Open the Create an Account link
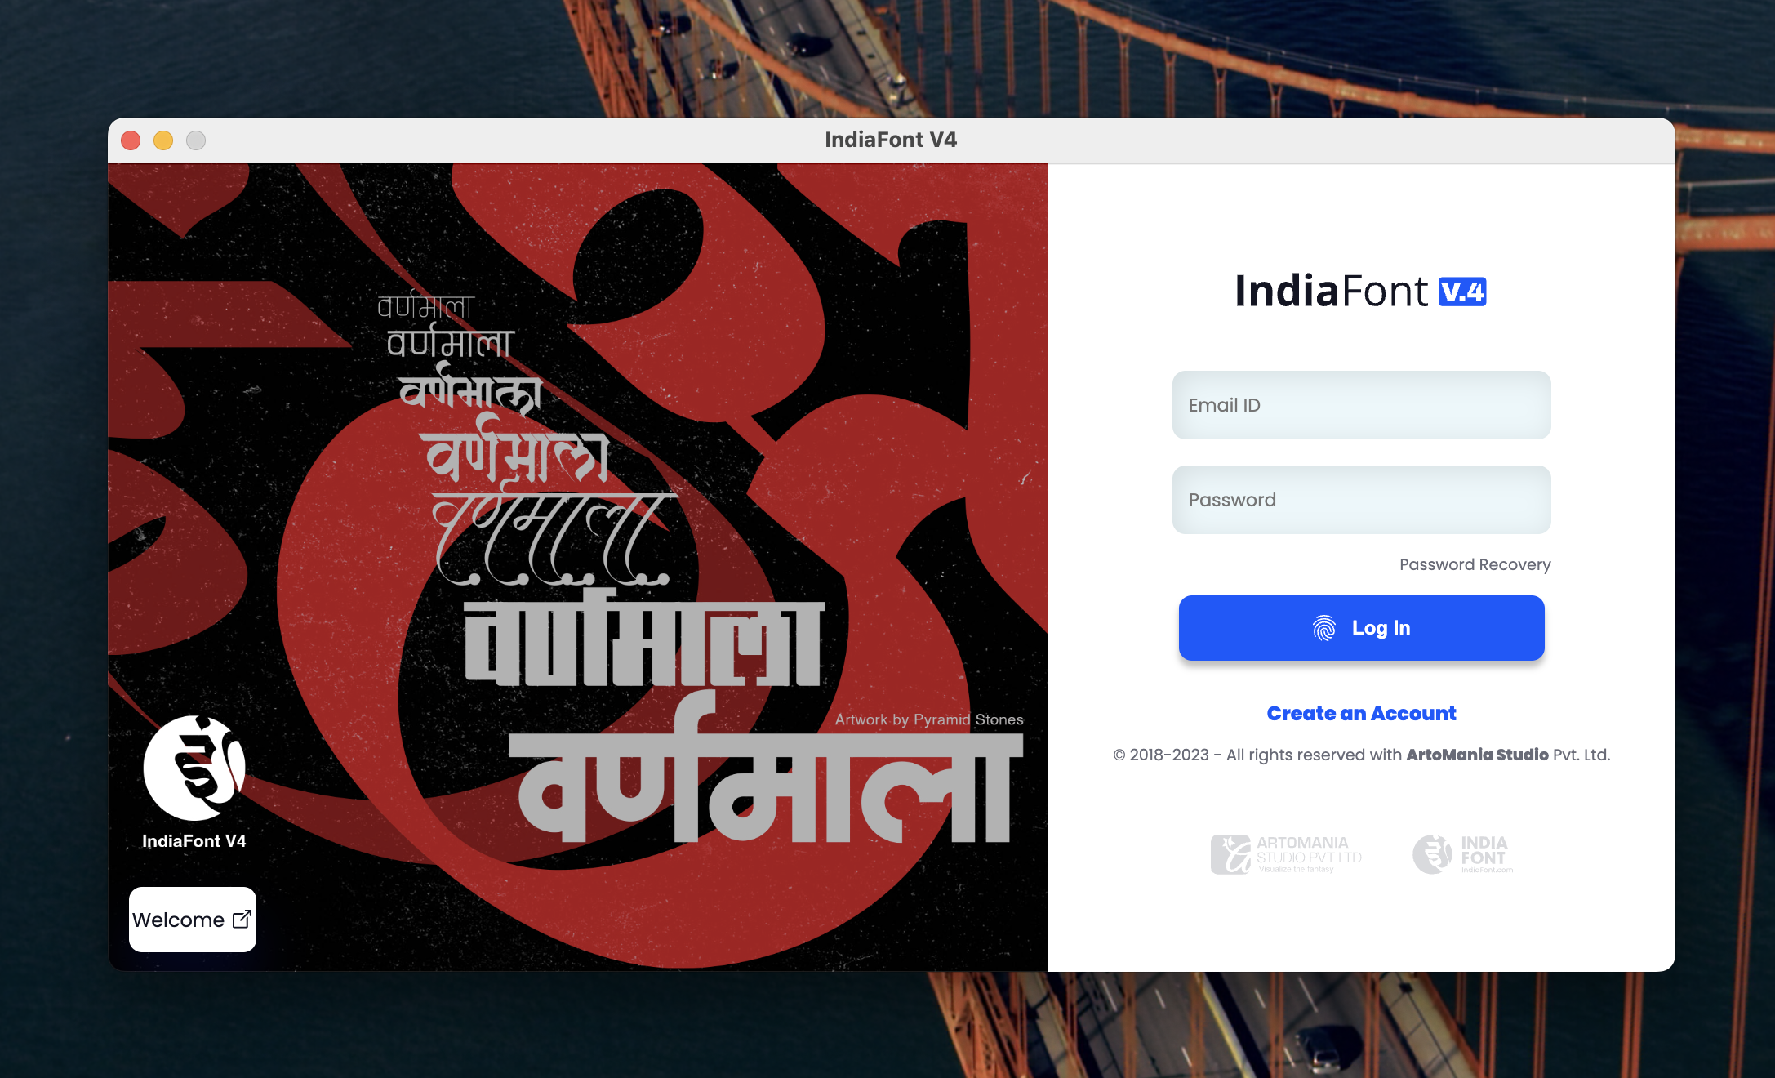This screenshot has height=1078, width=1775. tap(1361, 714)
